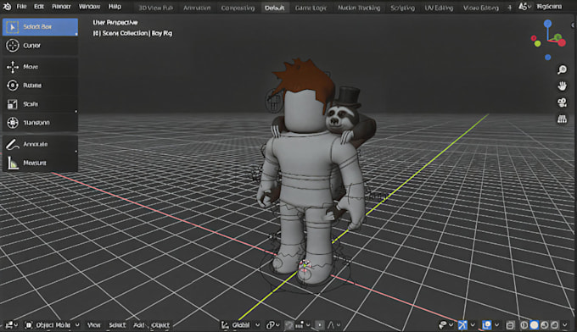Expand the sidebar with the arrow
This screenshot has width=577, height=332.
[x=573, y=25]
